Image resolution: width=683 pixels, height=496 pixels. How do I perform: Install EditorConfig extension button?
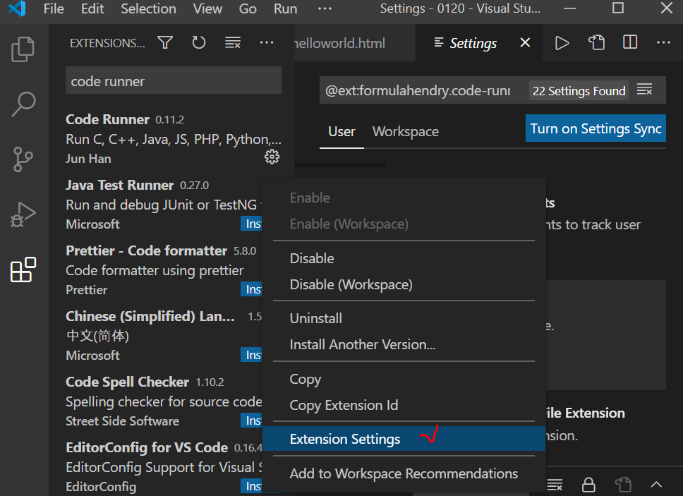pos(251,486)
